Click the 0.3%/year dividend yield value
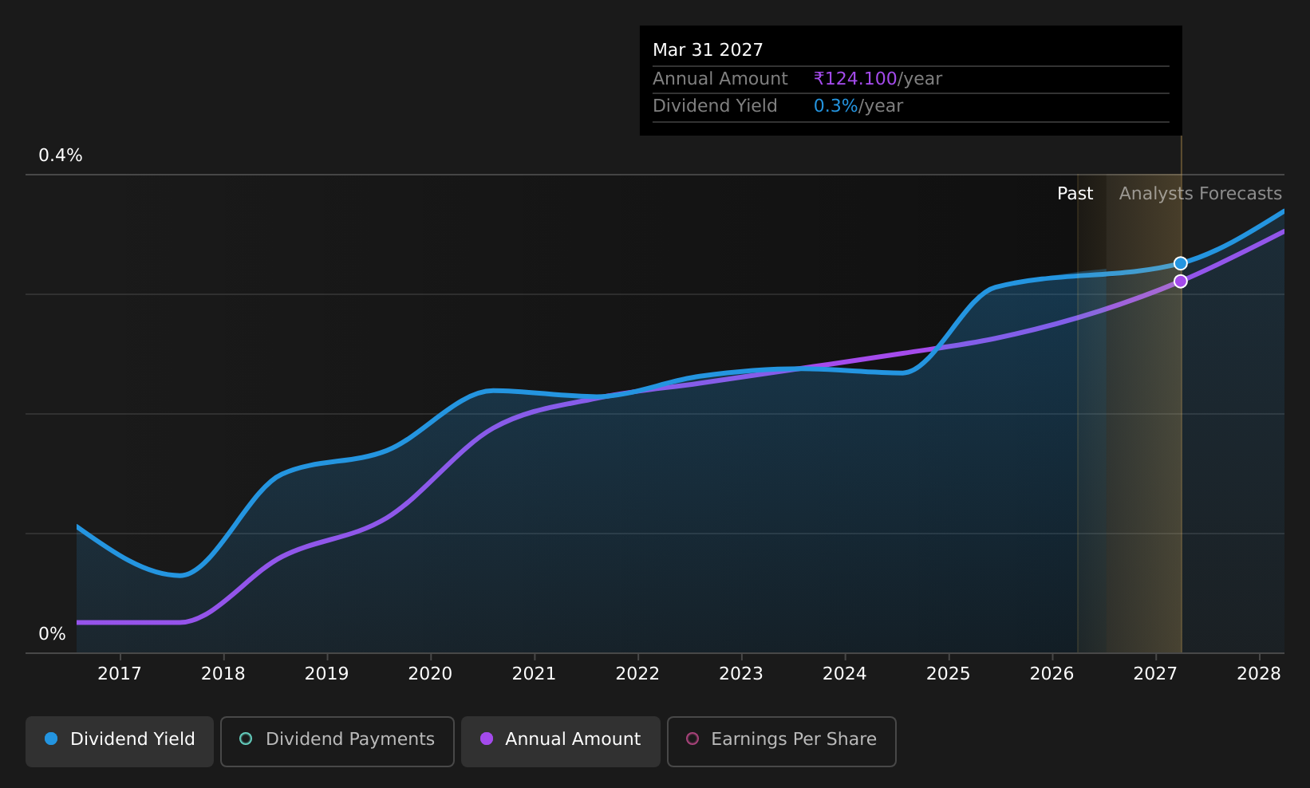1310x788 pixels. pos(858,106)
